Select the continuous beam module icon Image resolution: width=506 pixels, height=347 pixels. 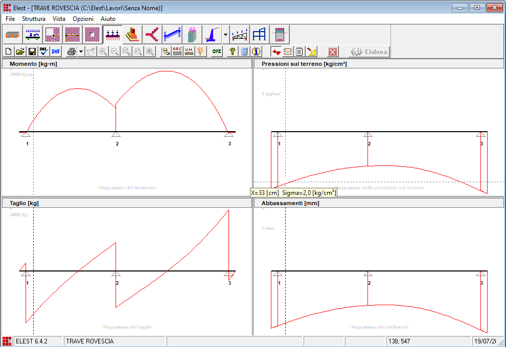(33, 34)
